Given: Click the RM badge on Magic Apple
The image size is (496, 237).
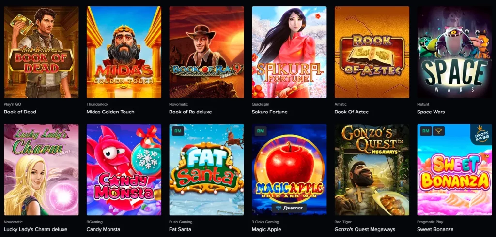Looking at the screenshot, I should pos(260,131).
